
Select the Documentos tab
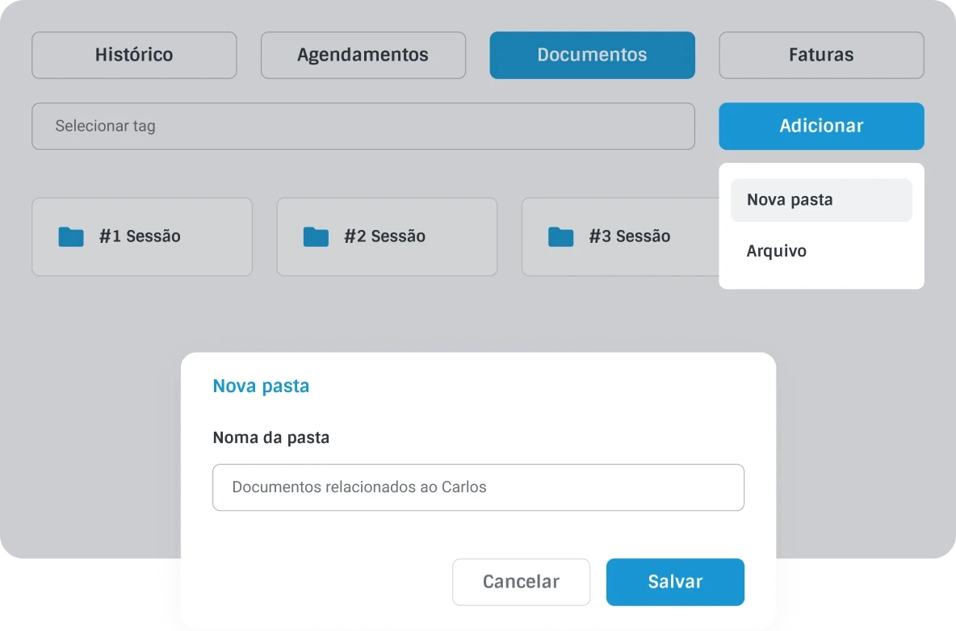pyautogui.click(x=592, y=55)
